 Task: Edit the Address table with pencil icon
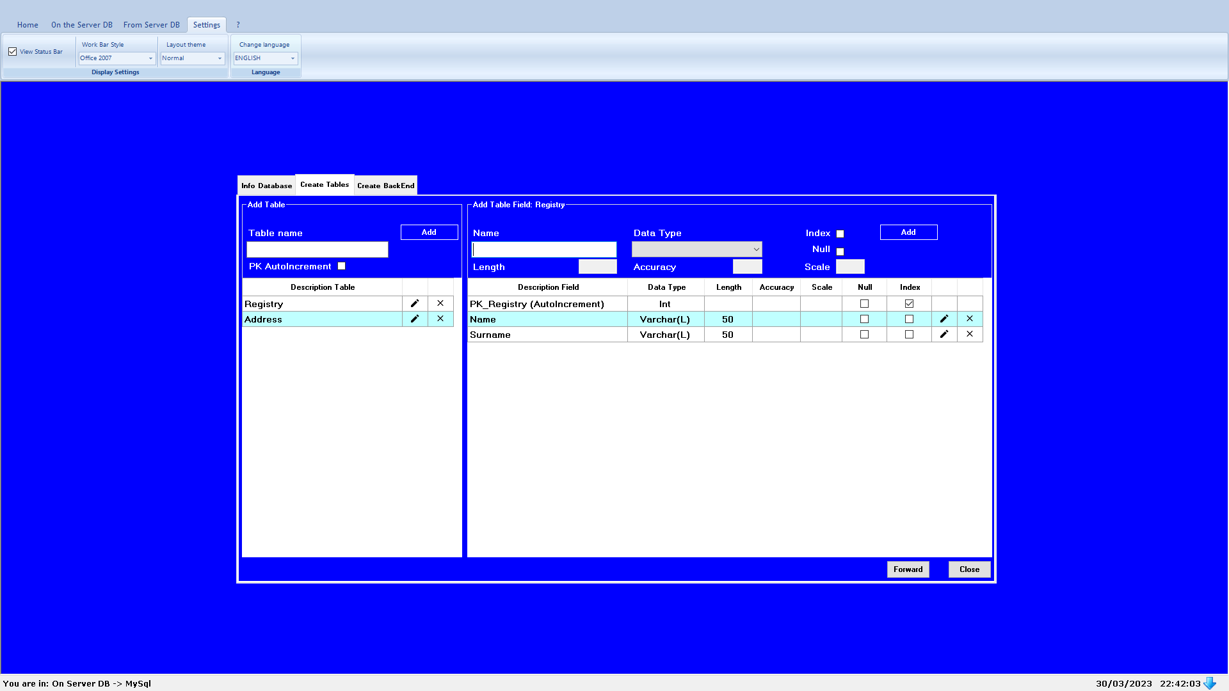(415, 319)
